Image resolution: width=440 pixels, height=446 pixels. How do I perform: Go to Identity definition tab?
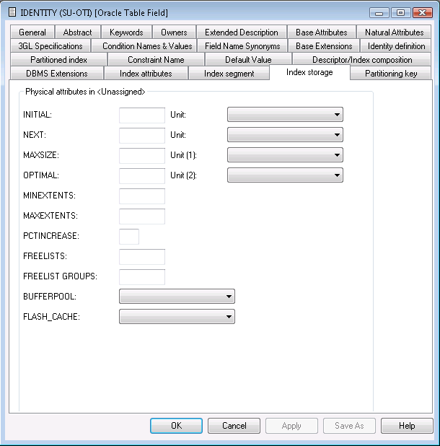[x=396, y=46]
